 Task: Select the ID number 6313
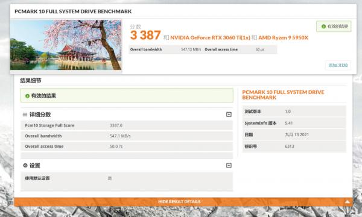290,146
